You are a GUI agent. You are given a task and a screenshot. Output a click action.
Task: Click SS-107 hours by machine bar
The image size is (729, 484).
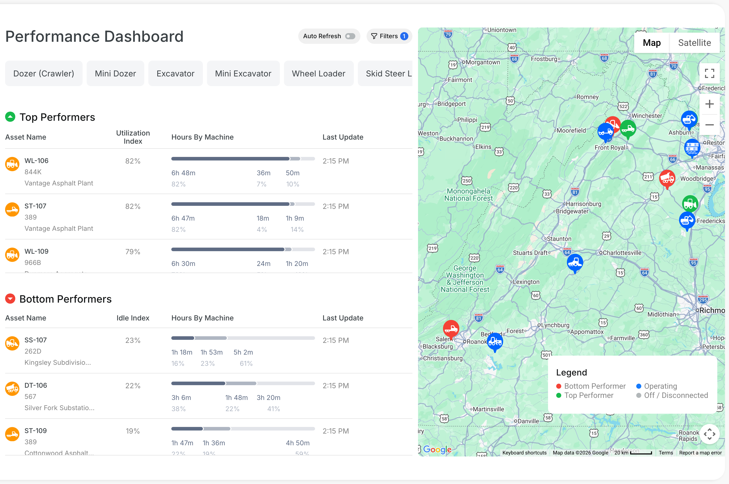243,338
